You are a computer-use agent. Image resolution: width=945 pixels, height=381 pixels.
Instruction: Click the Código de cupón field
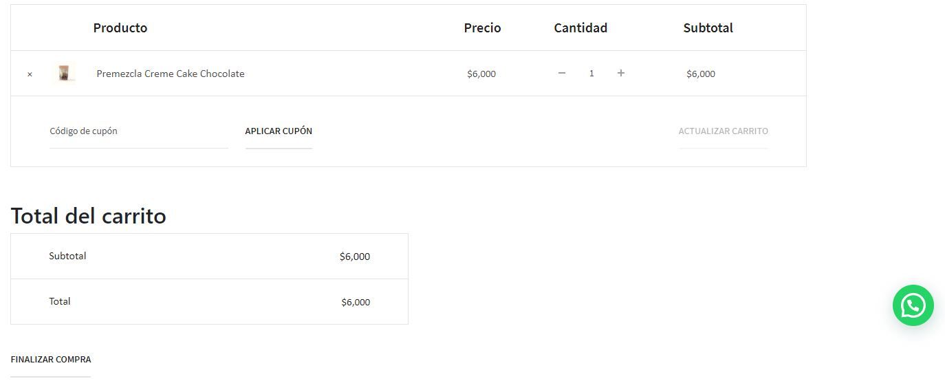click(138, 131)
